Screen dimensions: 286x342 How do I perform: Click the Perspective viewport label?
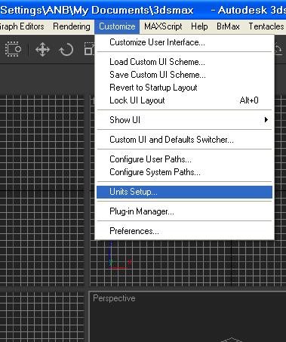(114, 298)
